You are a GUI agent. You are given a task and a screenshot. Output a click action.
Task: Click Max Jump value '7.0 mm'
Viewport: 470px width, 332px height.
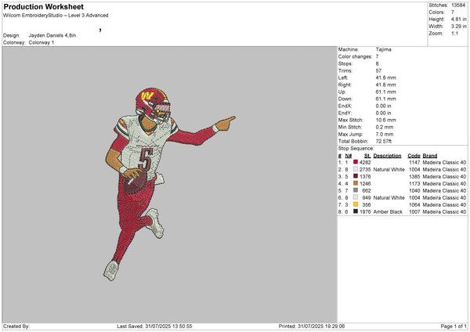coord(385,134)
